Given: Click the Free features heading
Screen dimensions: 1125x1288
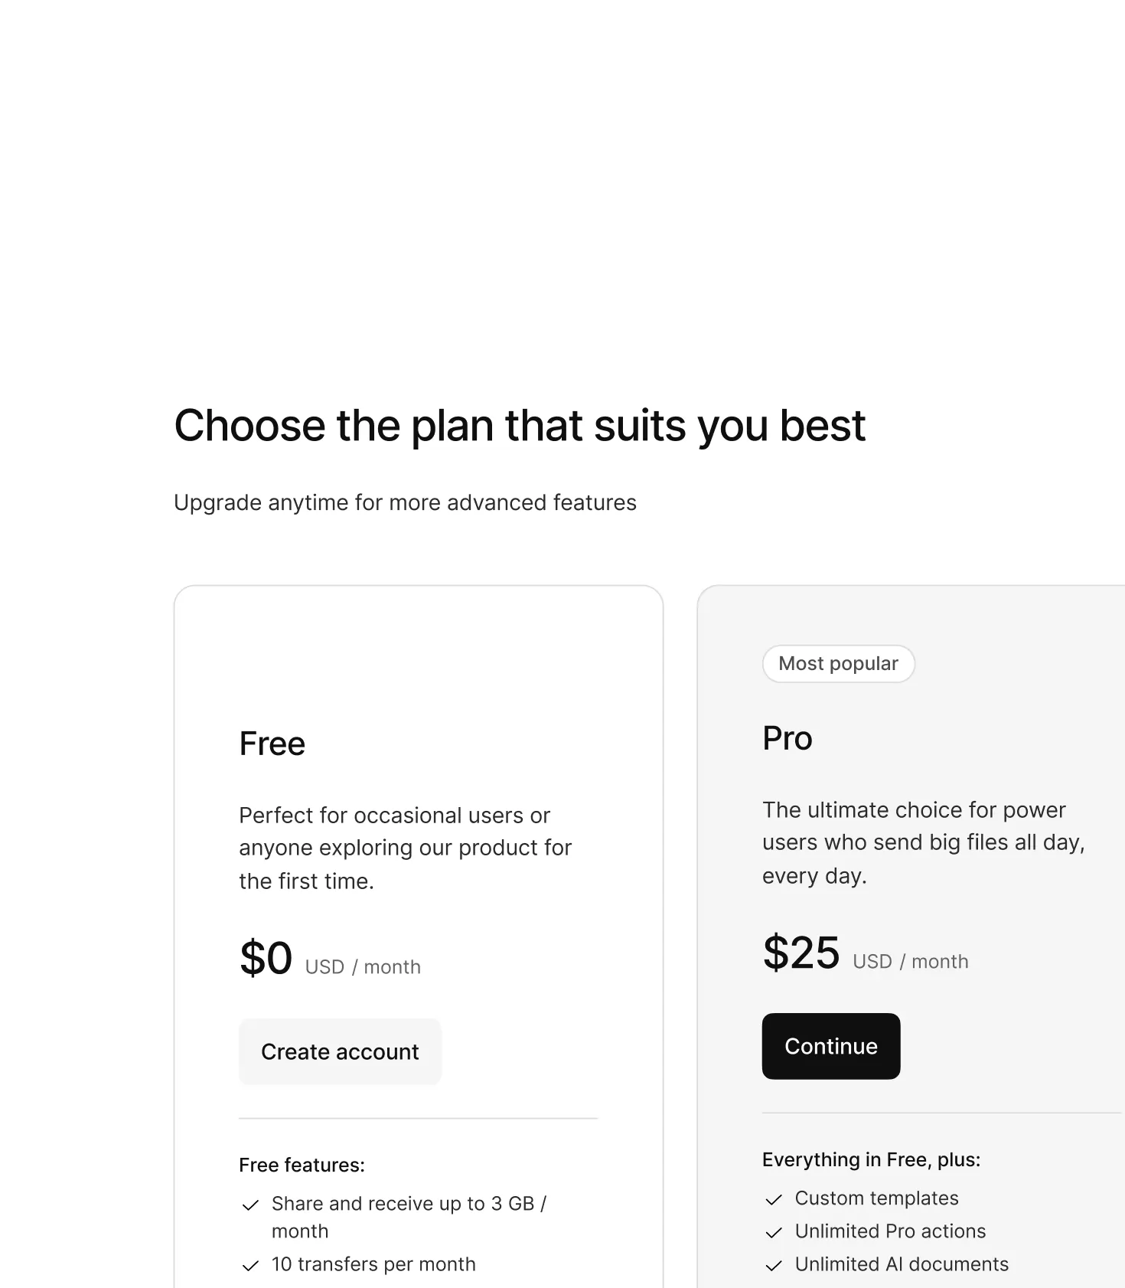Looking at the screenshot, I should click(x=302, y=1165).
